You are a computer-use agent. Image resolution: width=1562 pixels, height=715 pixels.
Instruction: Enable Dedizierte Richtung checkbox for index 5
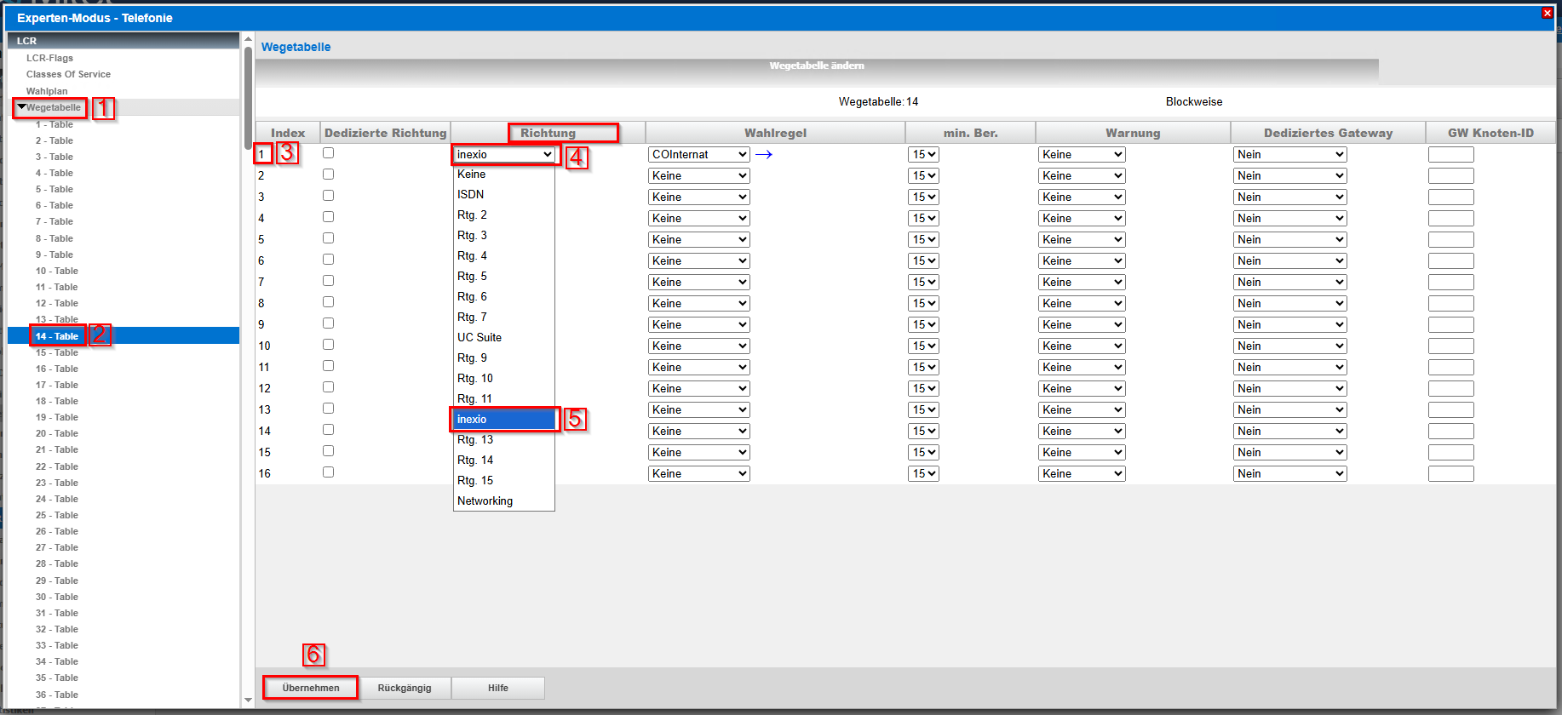click(328, 238)
